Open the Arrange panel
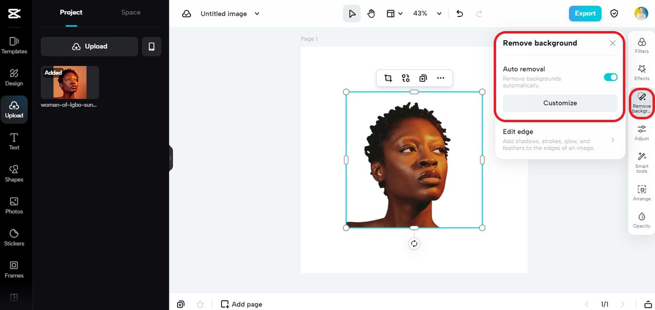 (642, 193)
